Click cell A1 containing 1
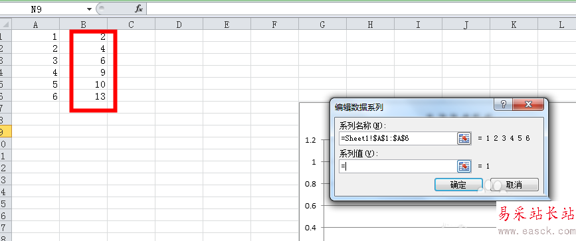This screenshot has height=241, width=576. [36, 37]
